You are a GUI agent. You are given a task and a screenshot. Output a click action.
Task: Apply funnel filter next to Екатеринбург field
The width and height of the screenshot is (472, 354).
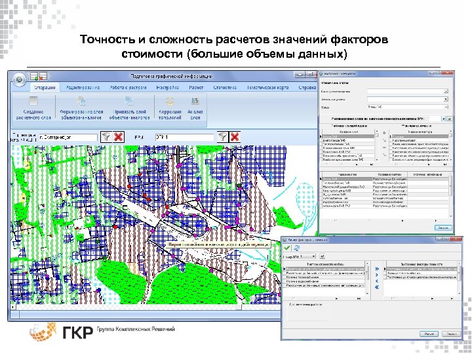pos(106,137)
